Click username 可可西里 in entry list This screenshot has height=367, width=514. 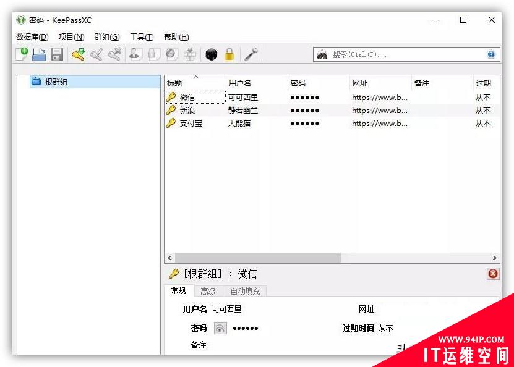pos(243,97)
